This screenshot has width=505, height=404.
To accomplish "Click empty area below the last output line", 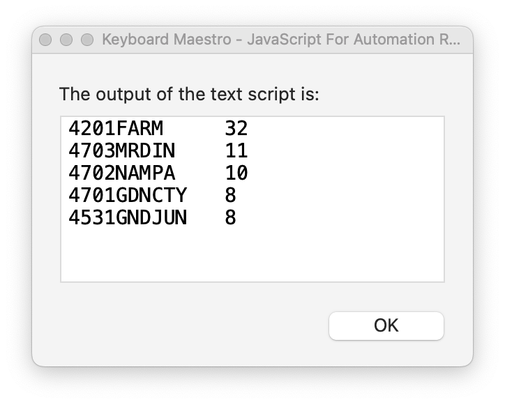I will (x=251, y=256).
